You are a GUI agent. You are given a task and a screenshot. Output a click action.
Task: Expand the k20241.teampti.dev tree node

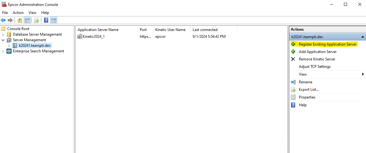[9, 46]
